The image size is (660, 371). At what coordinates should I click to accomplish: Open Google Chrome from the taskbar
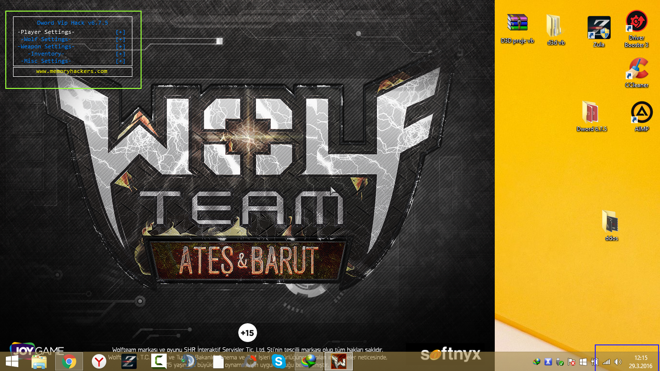click(x=69, y=361)
